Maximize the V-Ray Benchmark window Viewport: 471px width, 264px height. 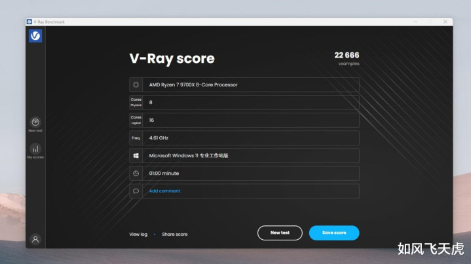pos(430,22)
